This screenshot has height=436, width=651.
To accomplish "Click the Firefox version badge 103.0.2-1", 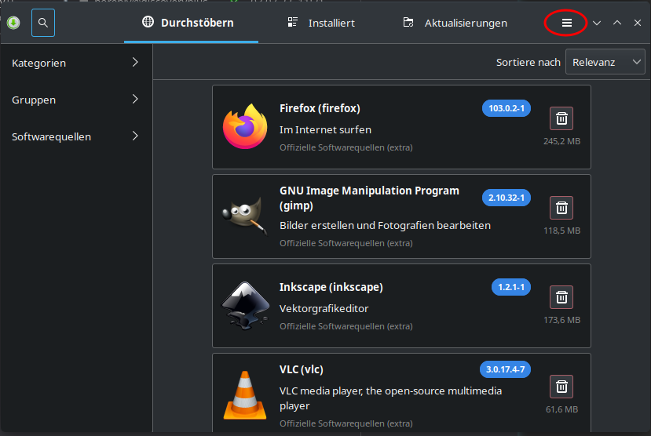I will 506,108.
